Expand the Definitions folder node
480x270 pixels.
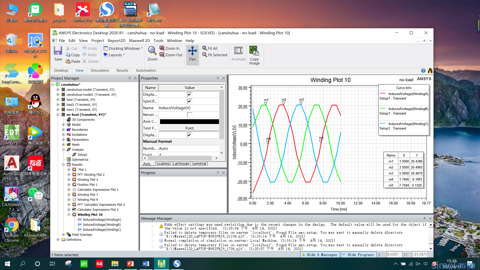click(58, 239)
